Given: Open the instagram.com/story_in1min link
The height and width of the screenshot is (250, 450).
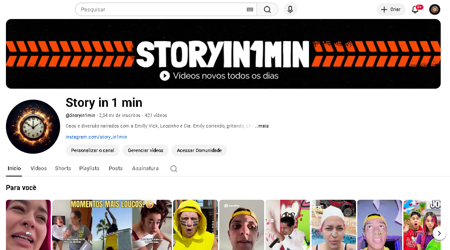Looking at the screenshot, I should click(x=96, y=137).
